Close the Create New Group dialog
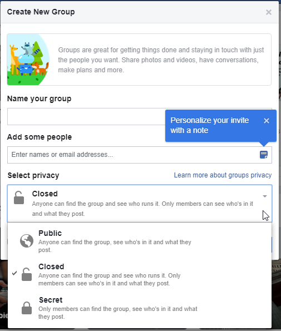The width and height of the screenshot is (281, 331). (x=269, y=12)
